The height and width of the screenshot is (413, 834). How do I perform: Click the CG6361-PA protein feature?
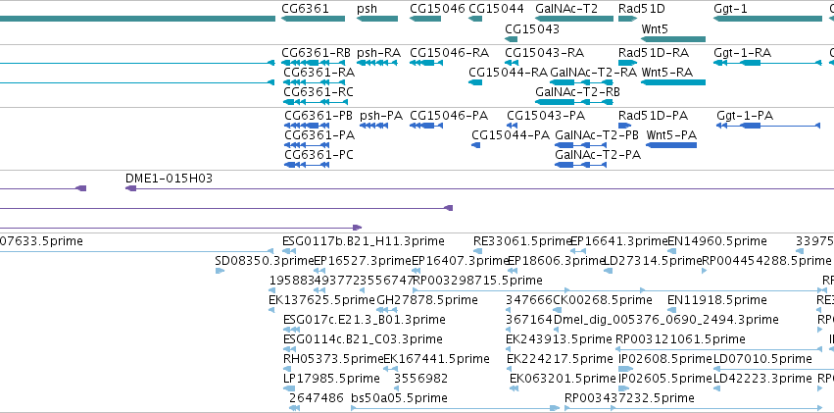click(x=307, y=145)
